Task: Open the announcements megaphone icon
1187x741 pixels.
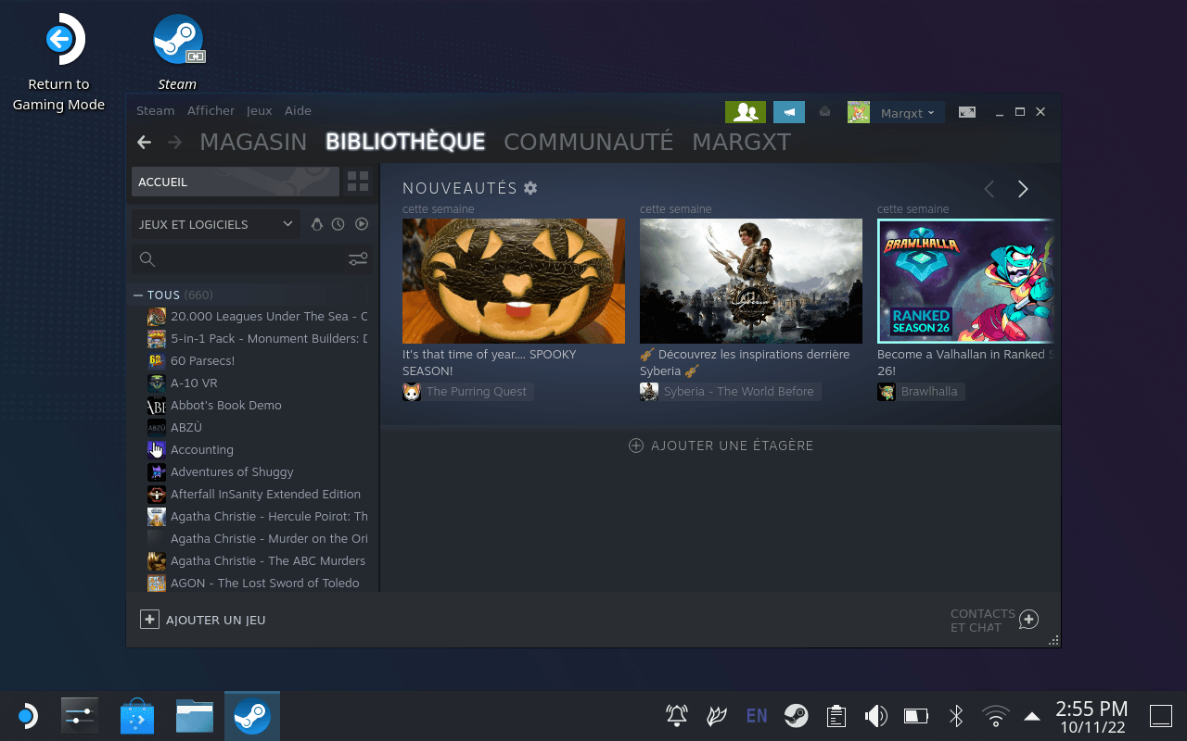Action: [x=789, y=112]
